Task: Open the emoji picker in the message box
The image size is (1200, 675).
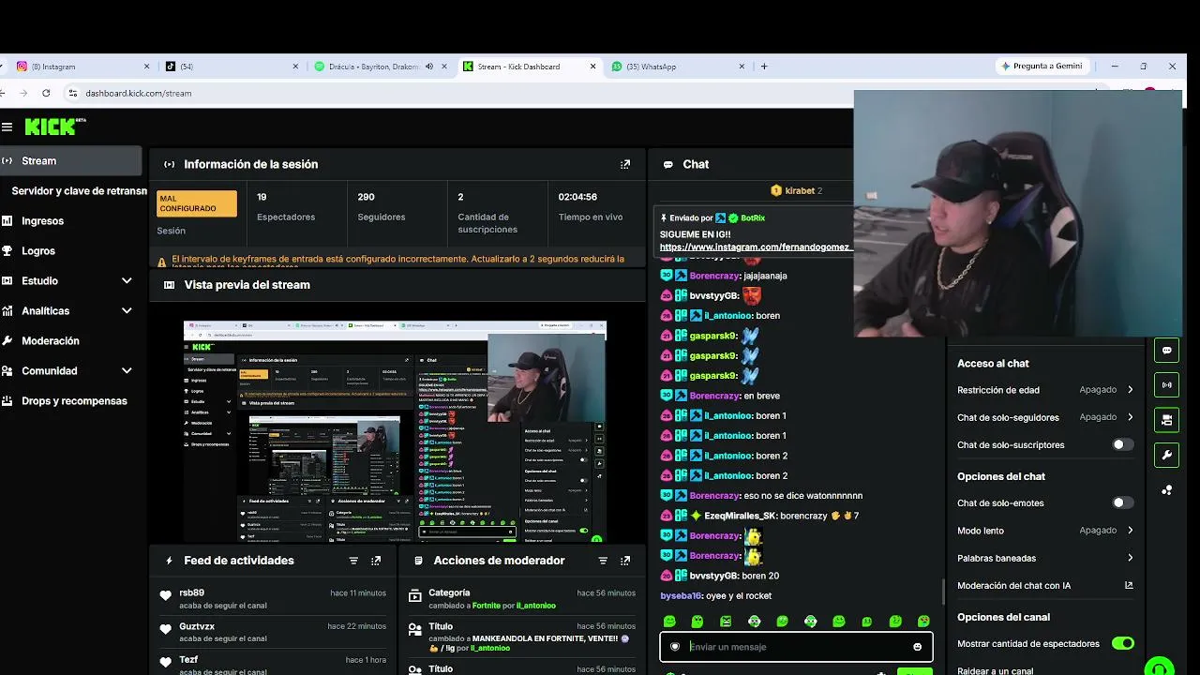Action: point(917,647)
